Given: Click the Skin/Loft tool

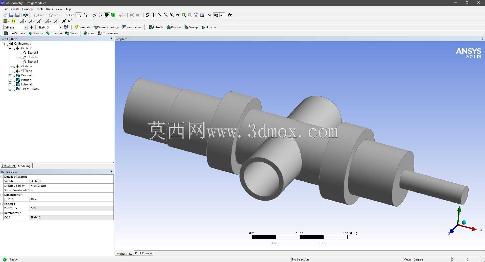Looking at the screenshot, I should pyautogui.click(x=209, y=27).
